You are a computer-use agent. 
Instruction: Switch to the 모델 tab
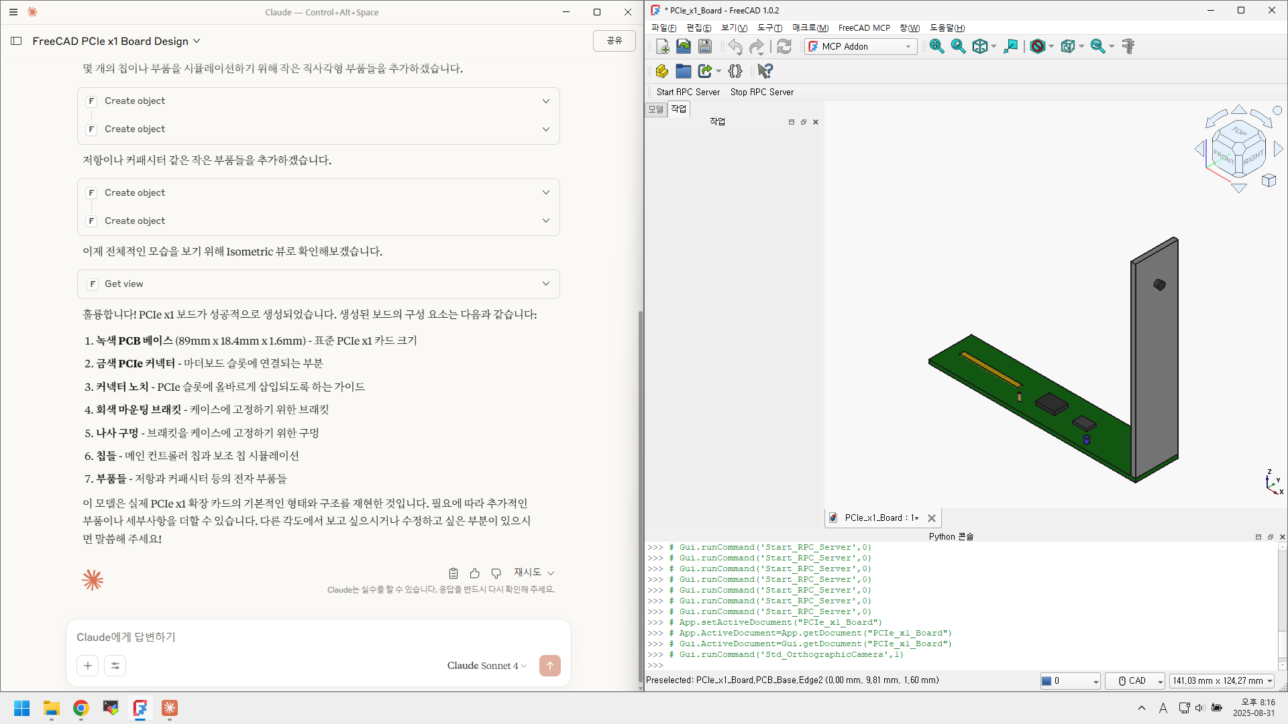pos(655,109)
